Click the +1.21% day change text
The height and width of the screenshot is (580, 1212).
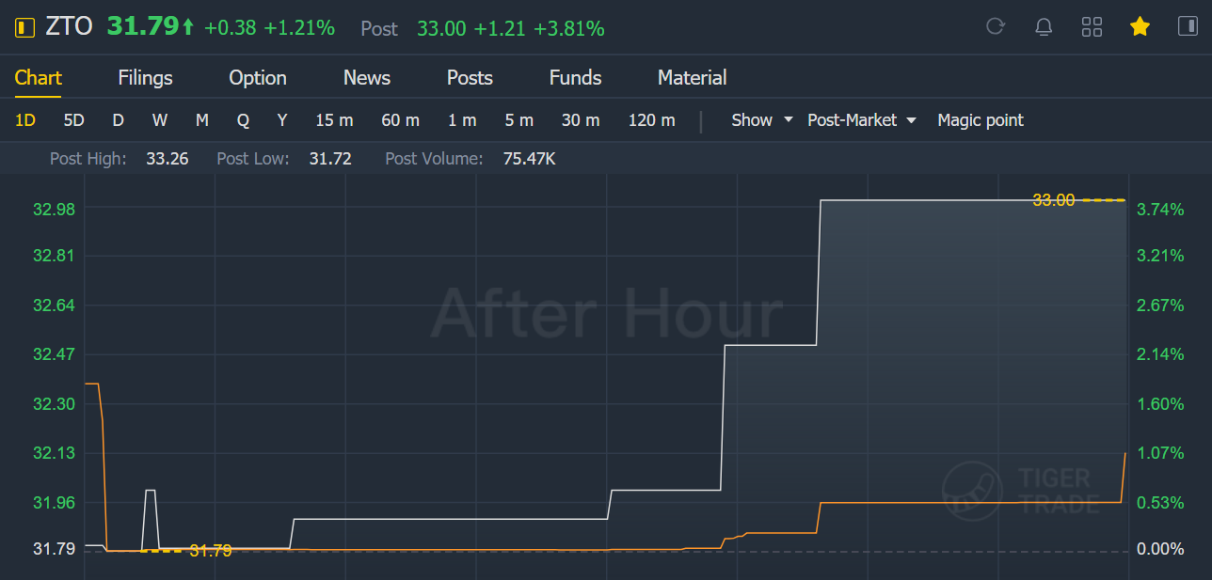pyautogui.click(x=299, y=28)
